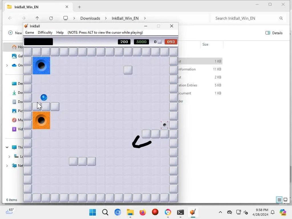Click the orange hole in InkBall
Screen dimensions: 292x219
(x=41, y=120)
